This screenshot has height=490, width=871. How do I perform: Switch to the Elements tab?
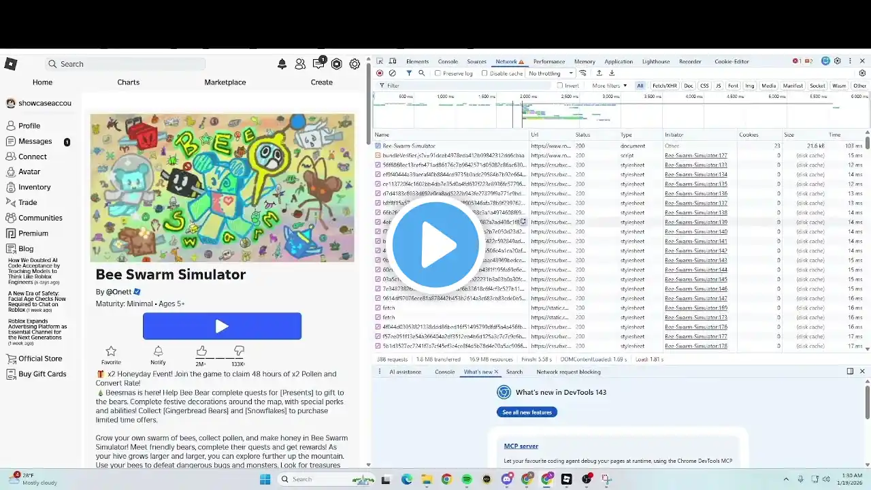coord(417,61)
